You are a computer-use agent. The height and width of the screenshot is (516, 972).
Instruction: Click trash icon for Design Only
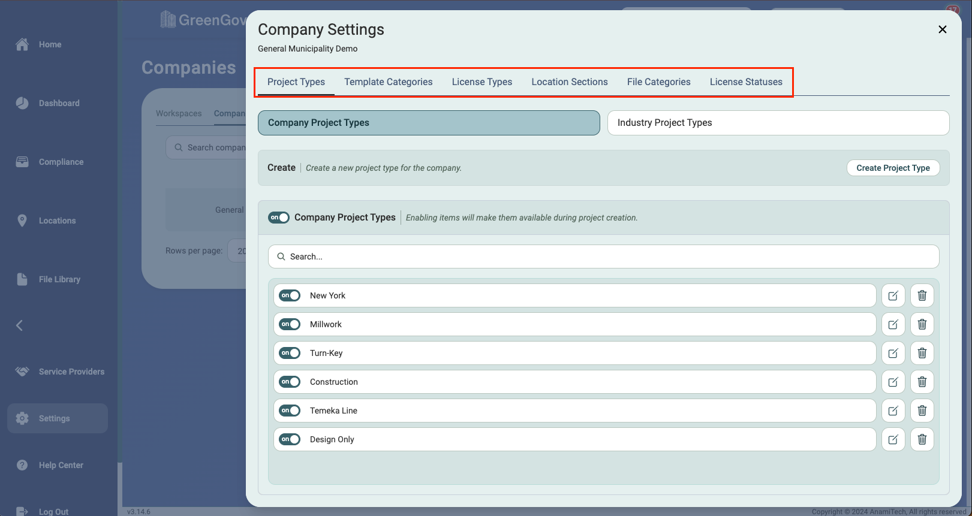tap(922, 439)
